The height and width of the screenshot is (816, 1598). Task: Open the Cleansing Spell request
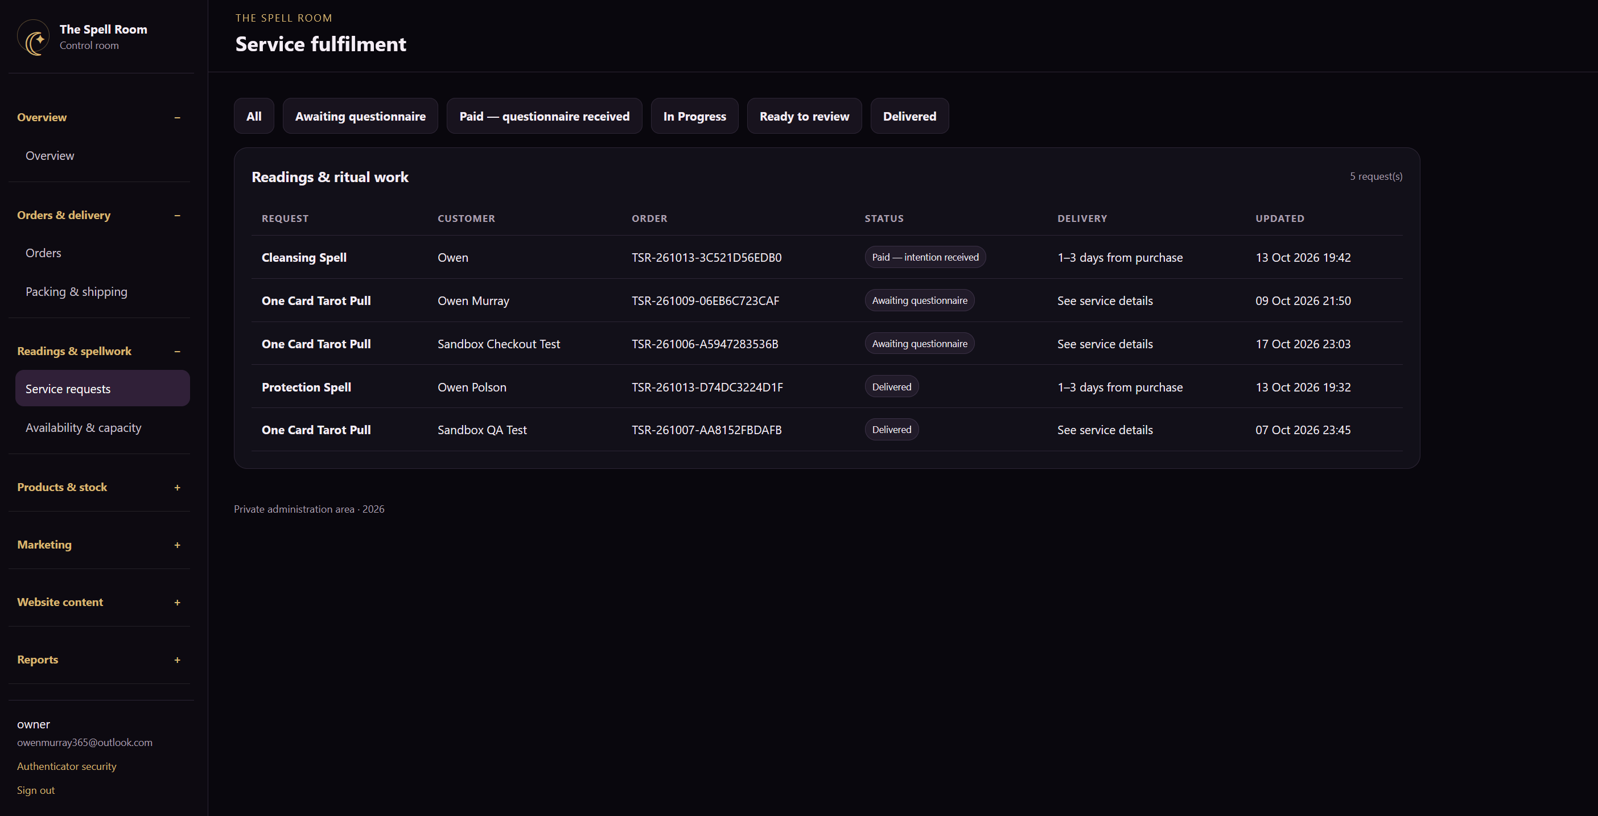click(304, 257)
